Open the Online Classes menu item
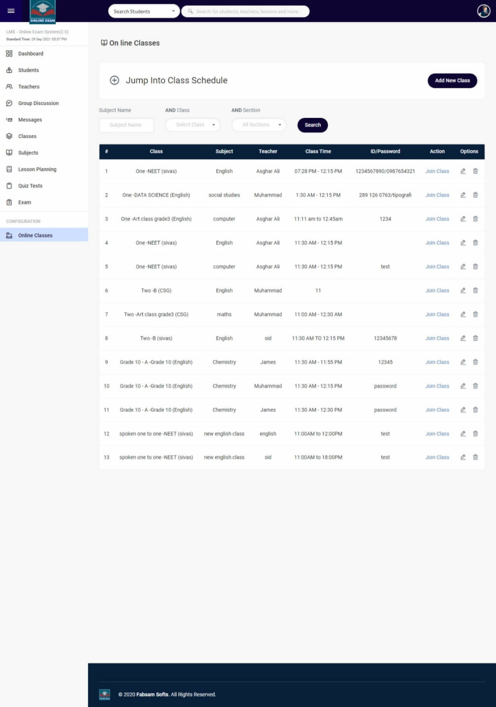 point(35,235)
